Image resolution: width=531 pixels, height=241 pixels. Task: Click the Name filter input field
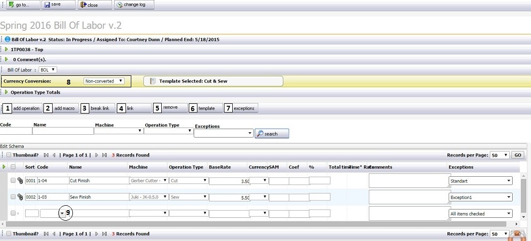pos(63,131)
